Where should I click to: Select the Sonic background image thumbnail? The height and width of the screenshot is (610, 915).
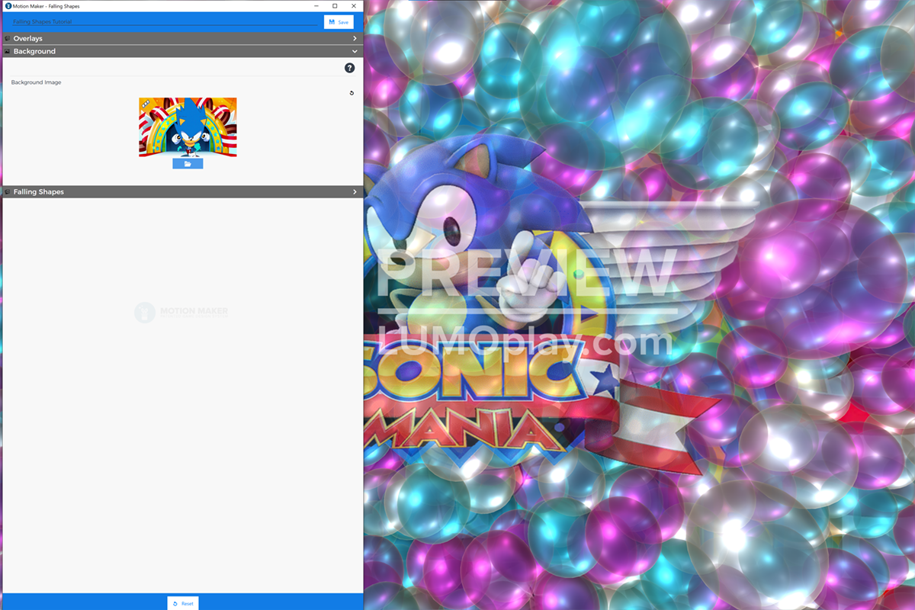pos(188,127)
